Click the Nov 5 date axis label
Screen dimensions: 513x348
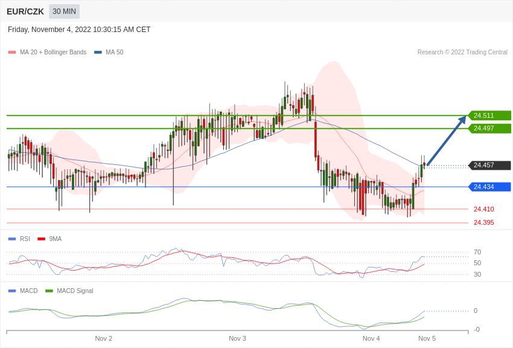427,338
